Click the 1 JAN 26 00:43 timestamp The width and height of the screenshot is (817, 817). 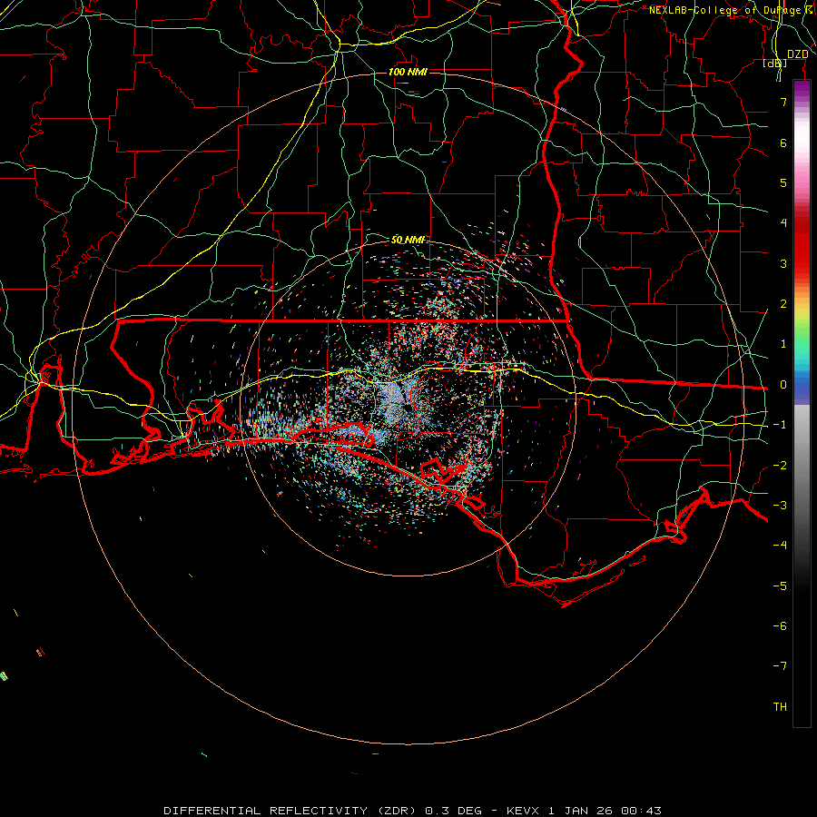[605, 811]
